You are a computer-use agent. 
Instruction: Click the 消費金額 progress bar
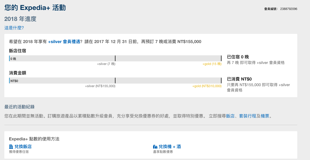pyautogui.click(x=115, y=81)
